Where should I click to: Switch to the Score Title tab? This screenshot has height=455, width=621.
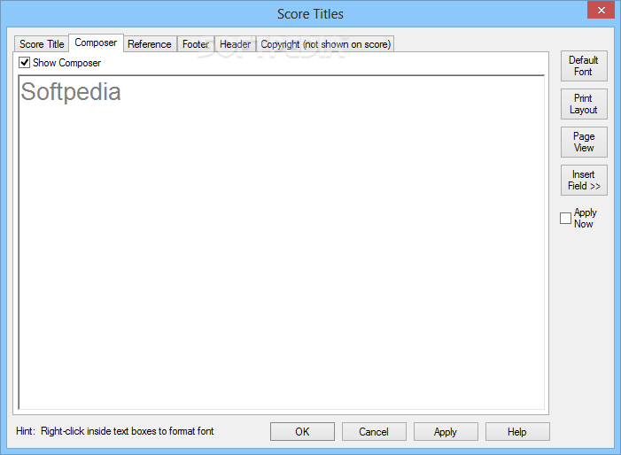click(42, 44)
